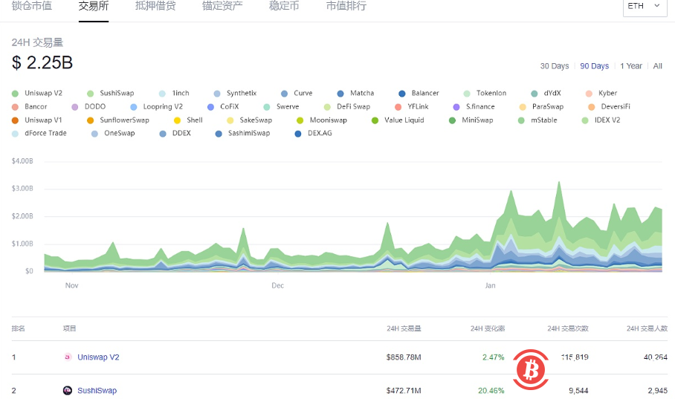
Task: Toggle Synthetix legend series
Action: pyautogui.click(x=235, y=93)
